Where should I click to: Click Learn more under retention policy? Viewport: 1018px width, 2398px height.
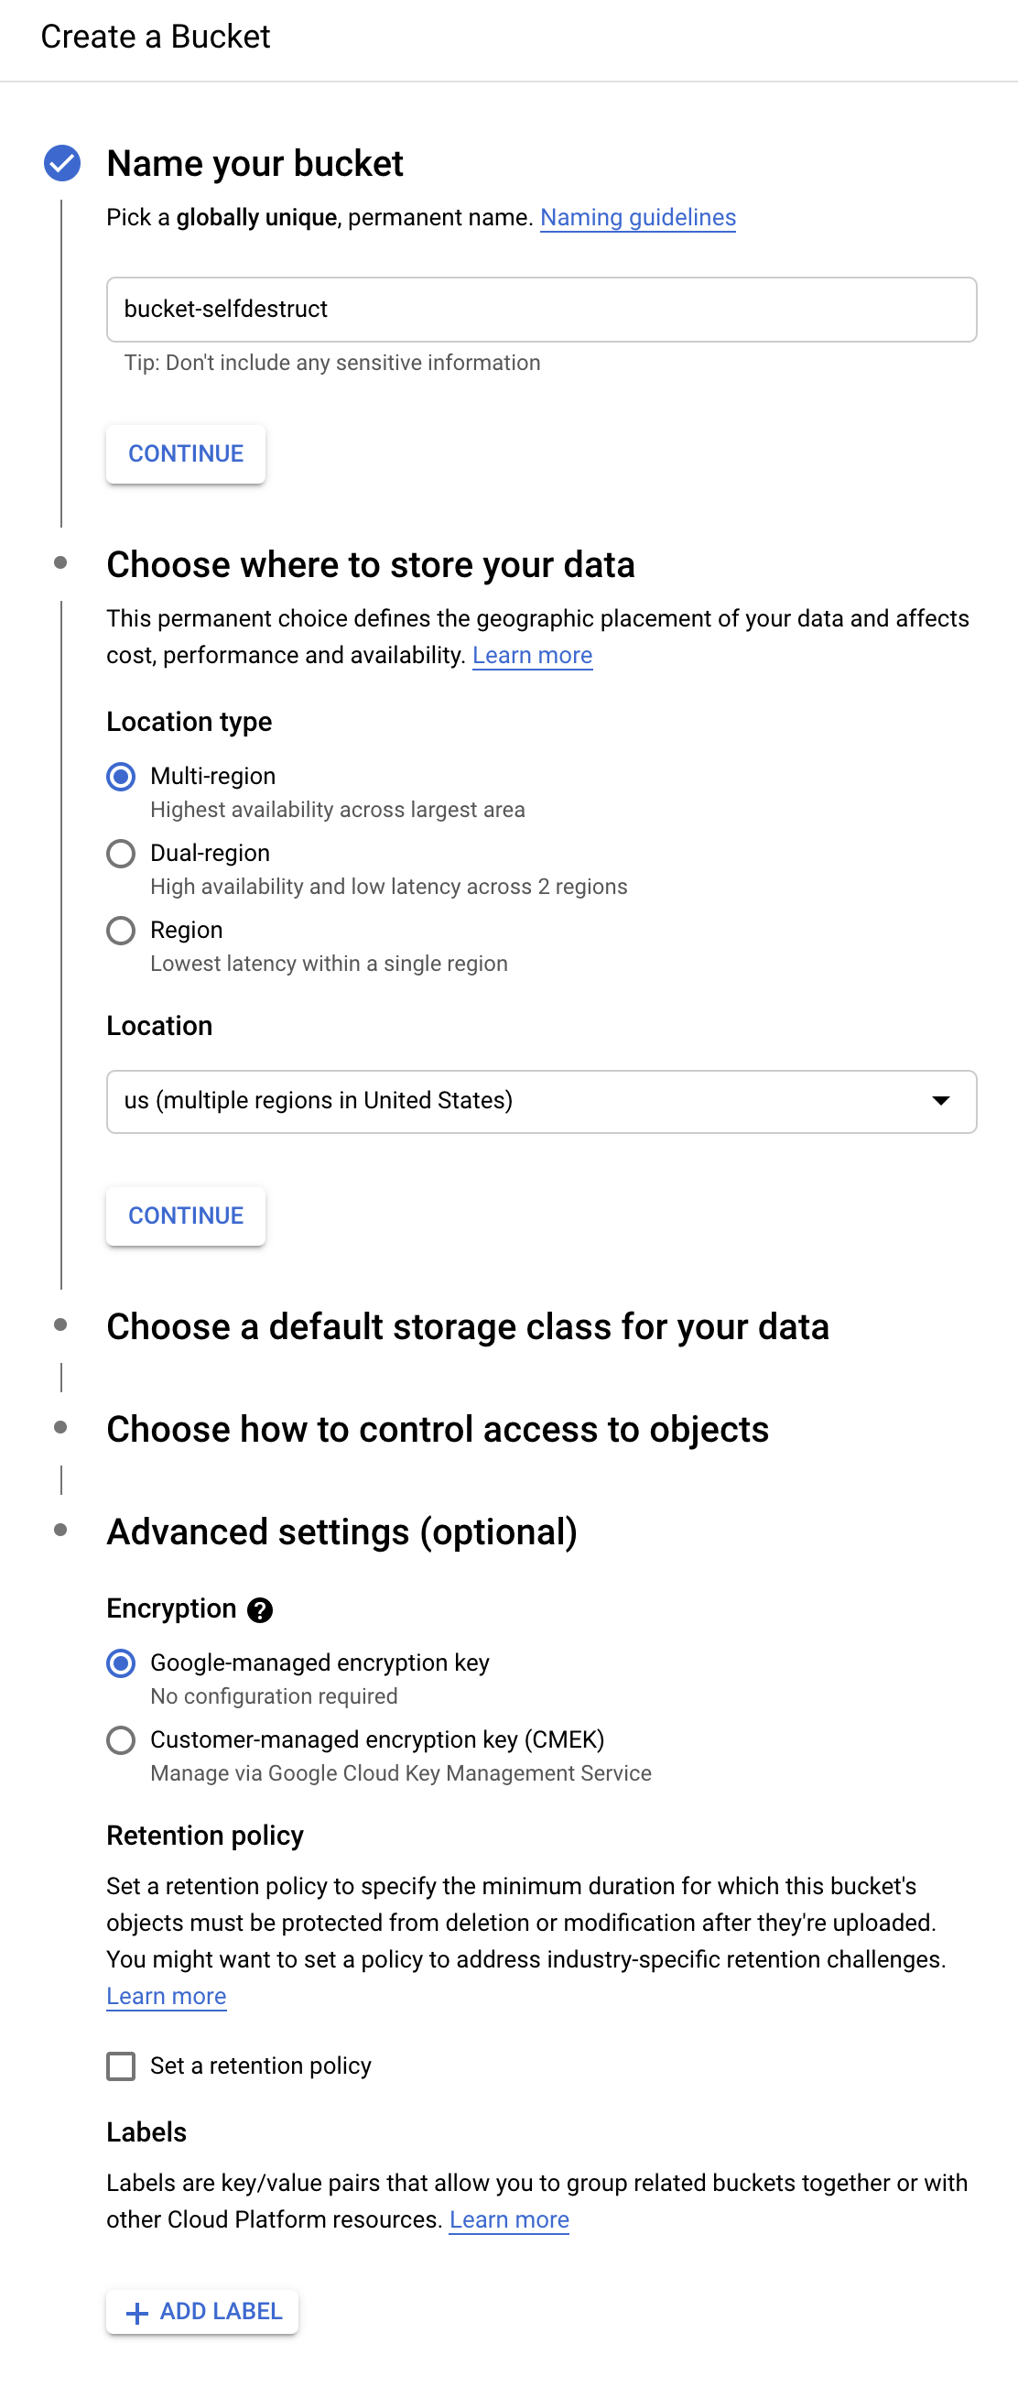tap(166, 1996)
